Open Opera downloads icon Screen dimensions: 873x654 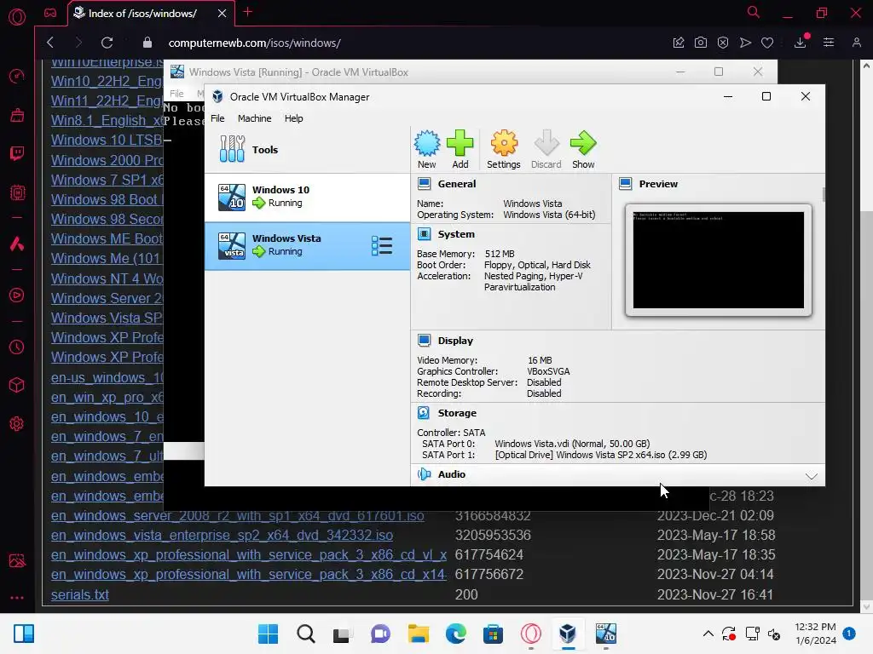pyautogui.click(x=800, y=42)
